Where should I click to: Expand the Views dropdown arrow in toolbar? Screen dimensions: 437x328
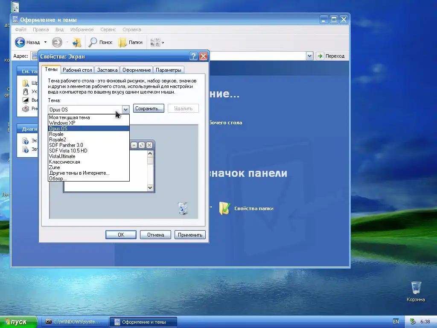163,43
